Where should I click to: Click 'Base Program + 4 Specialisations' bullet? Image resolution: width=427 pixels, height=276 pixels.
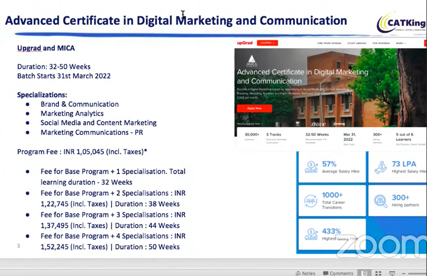(113, 242)
